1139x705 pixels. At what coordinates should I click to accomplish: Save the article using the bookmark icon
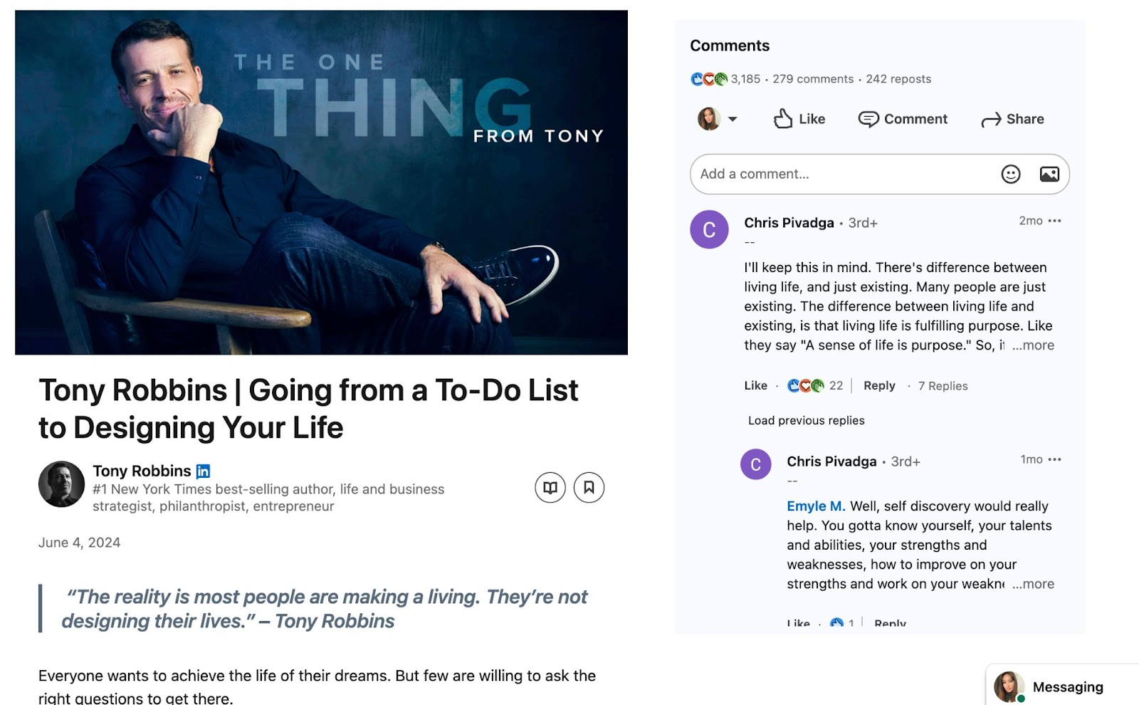point(589,487)
